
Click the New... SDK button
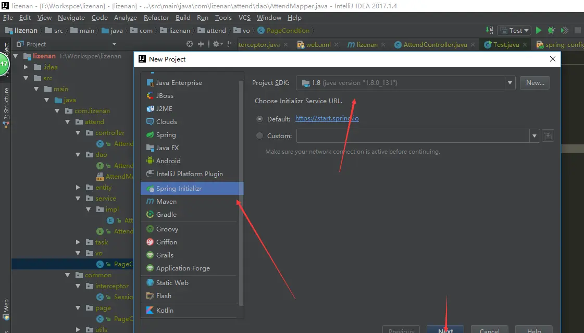coord(535,83)
